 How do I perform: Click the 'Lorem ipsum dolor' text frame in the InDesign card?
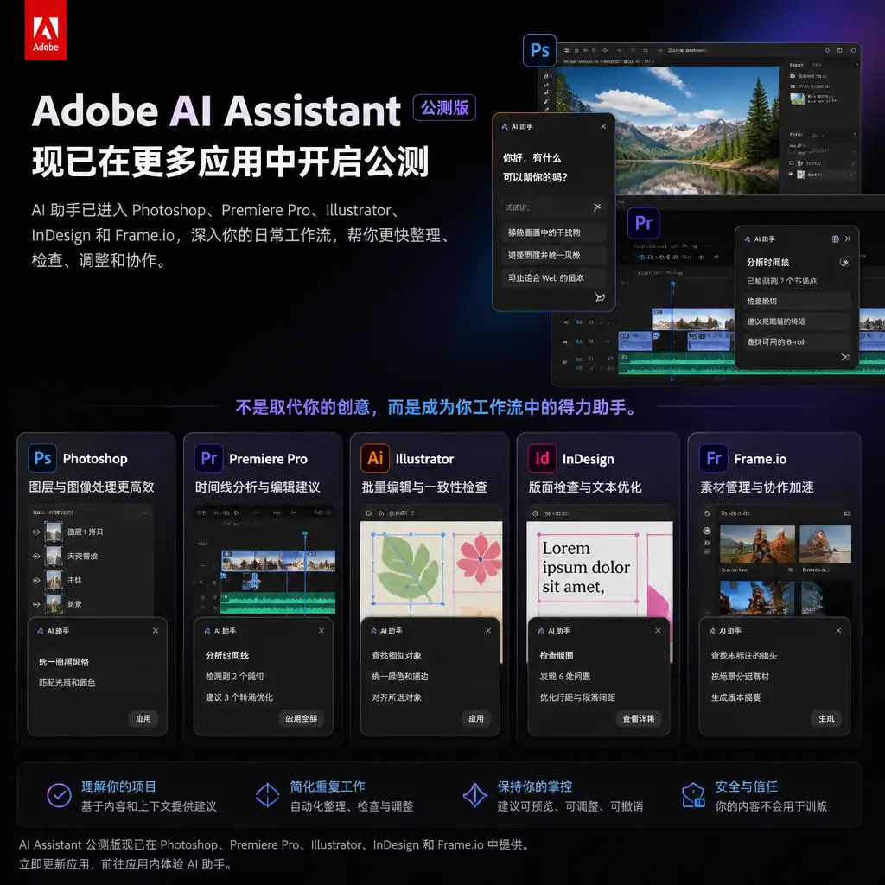pos(588,567)
